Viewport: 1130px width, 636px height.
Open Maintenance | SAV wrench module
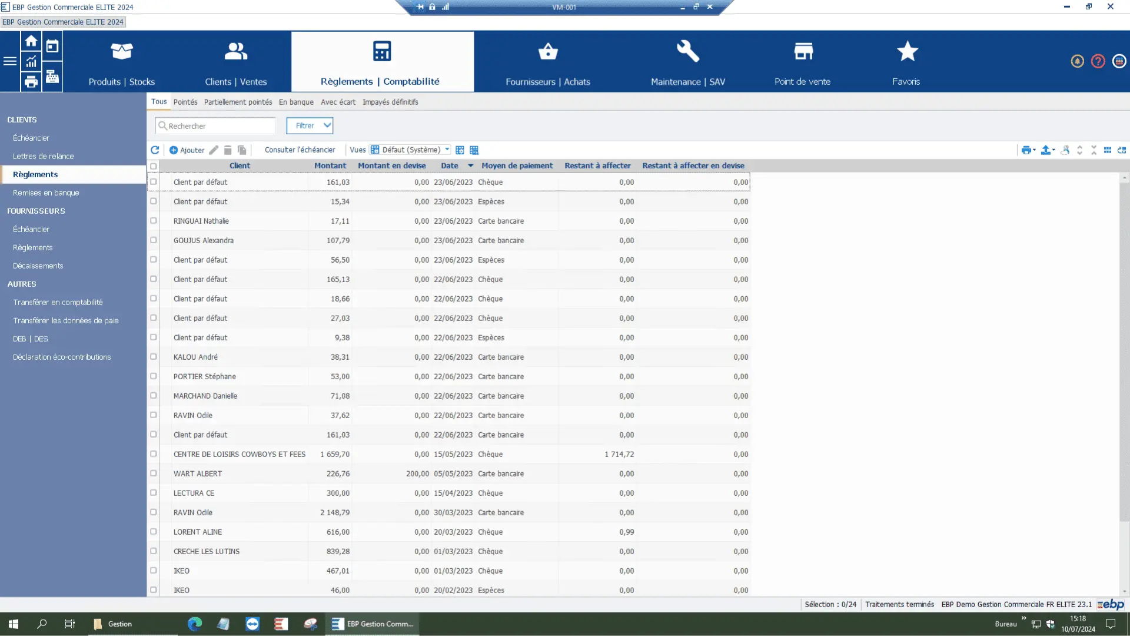point(687,61)
